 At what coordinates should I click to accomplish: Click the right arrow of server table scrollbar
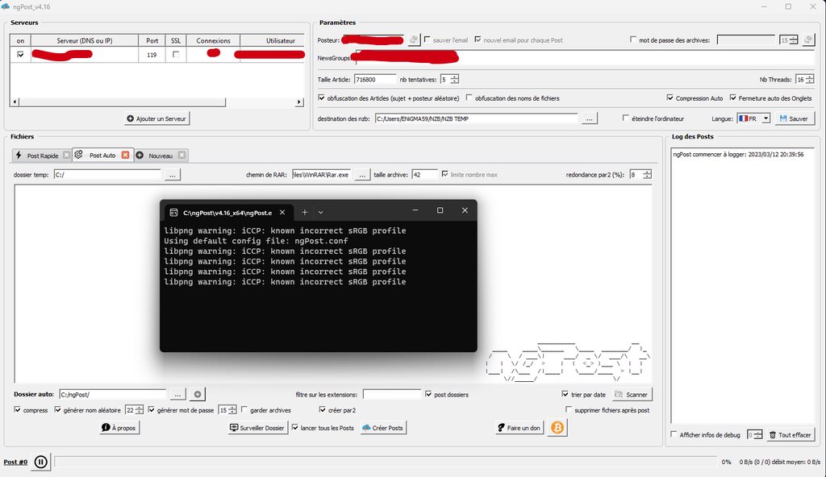[299, 102]
